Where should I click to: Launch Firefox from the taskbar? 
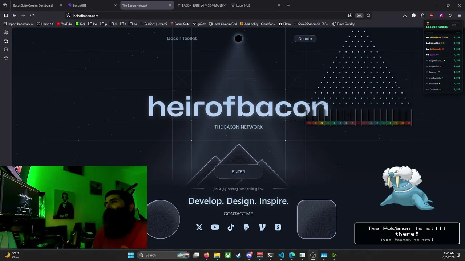pos(207,255)
